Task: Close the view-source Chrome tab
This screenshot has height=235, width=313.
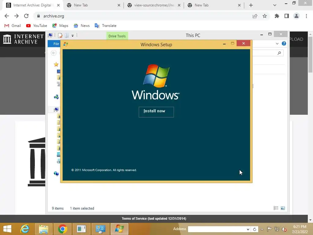Action: (x=179, y=6)
